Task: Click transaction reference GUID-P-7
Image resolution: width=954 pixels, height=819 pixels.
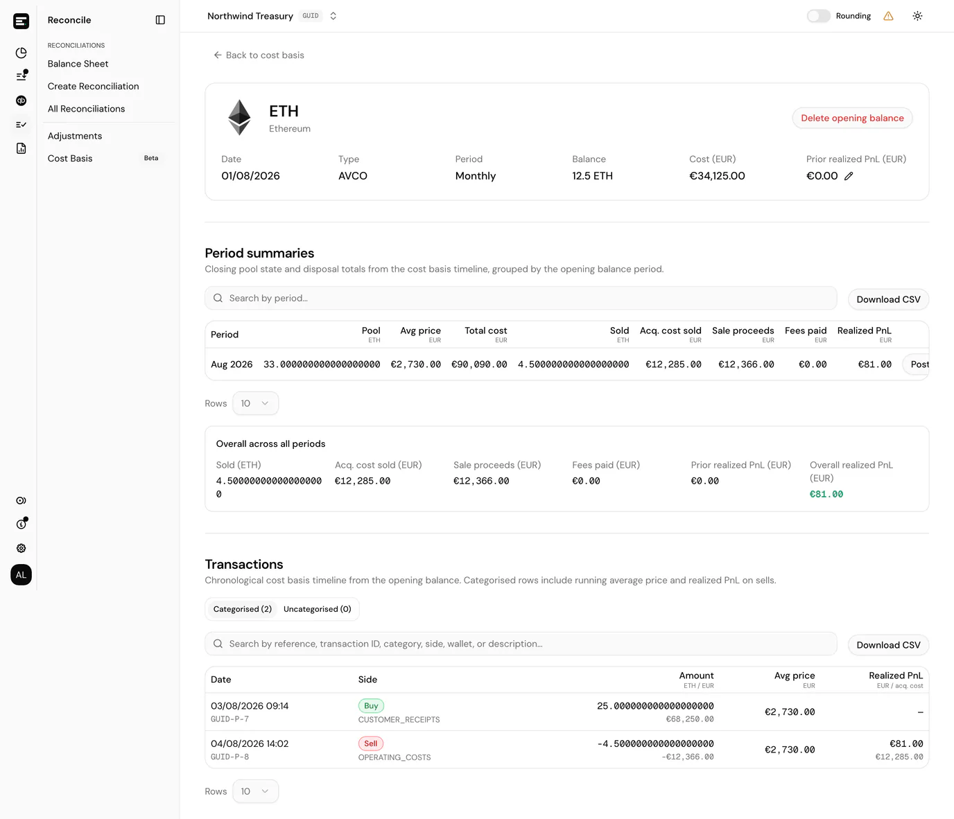Action: (229, 719)
